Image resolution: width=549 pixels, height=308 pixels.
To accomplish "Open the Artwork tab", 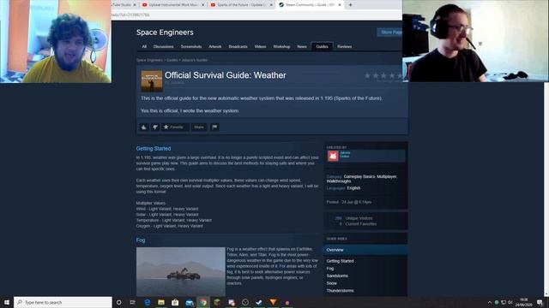I will 215,46.
